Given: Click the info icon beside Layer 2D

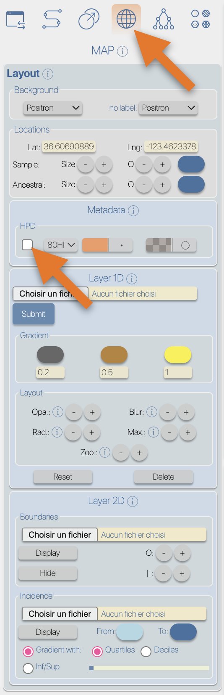Looking at the screenshot, I should (x=133, y=501).
